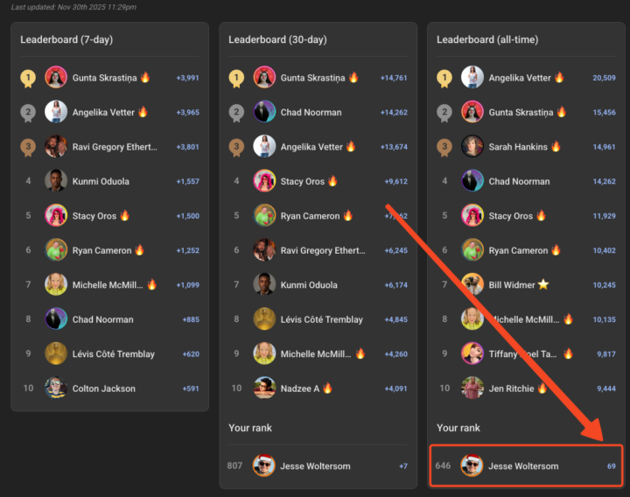Click Jesse Woltersom's avatar in all-time Your rank
The width and height of the screenshot is (630, 497).
[472, 465]
